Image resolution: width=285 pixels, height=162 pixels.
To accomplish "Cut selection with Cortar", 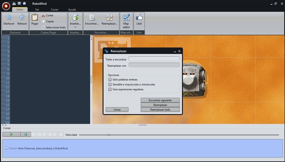I will click(47, 15).
